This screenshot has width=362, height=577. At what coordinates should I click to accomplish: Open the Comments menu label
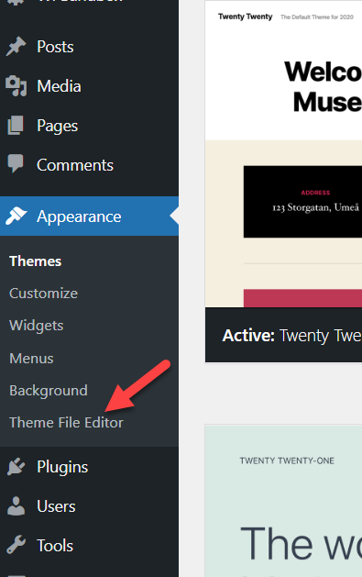(x=75, y=165)
